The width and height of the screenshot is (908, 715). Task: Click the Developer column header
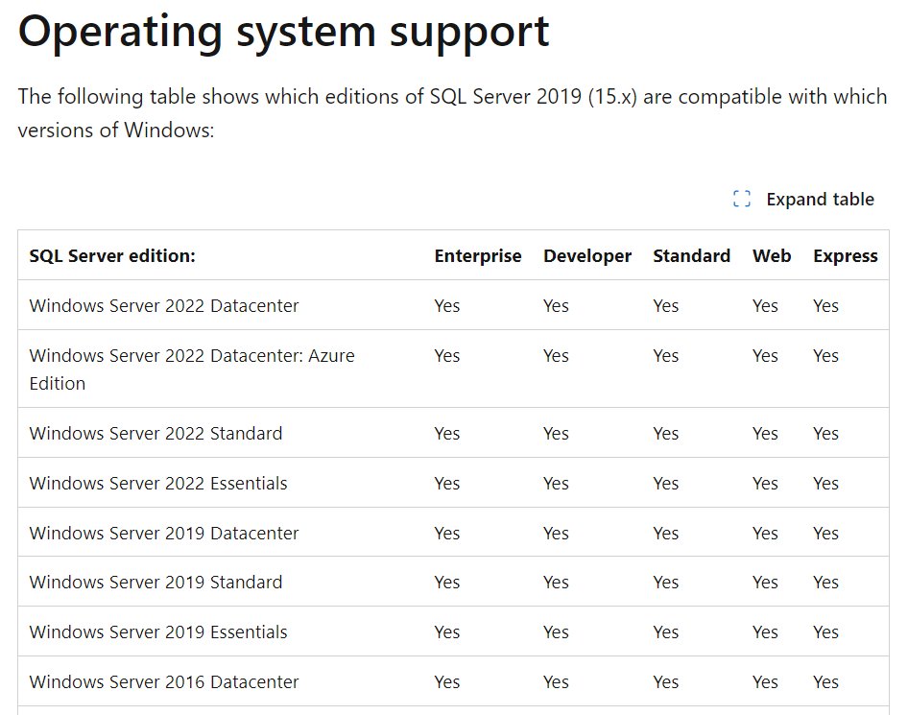[587, 256]
